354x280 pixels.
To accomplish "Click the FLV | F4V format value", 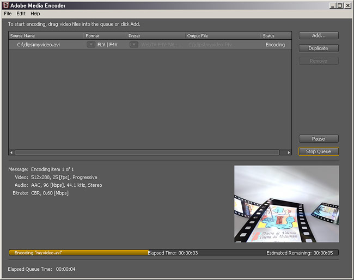I will [107, 45].
